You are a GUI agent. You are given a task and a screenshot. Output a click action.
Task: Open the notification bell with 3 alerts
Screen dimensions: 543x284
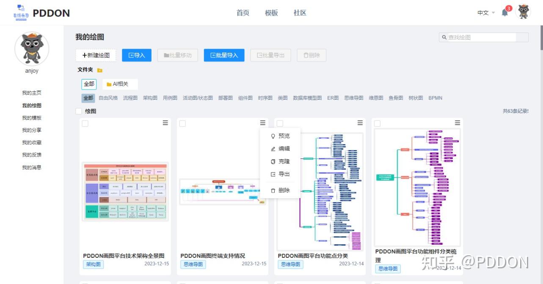(x=504, y=13)
